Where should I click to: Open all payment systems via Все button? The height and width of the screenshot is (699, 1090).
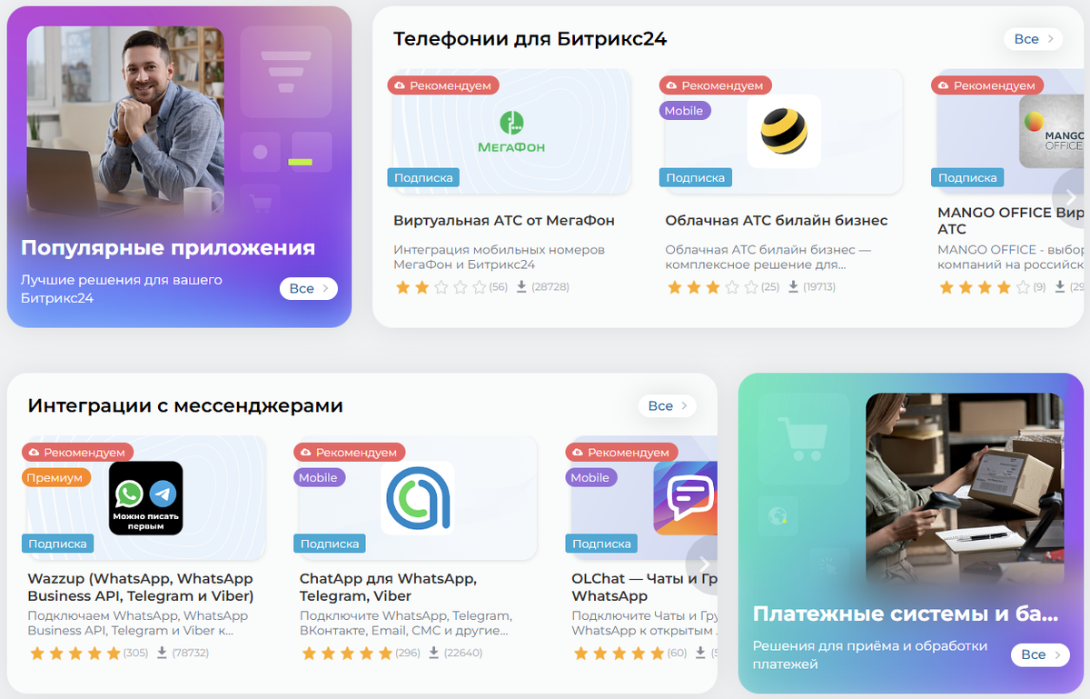(1040, 654)
